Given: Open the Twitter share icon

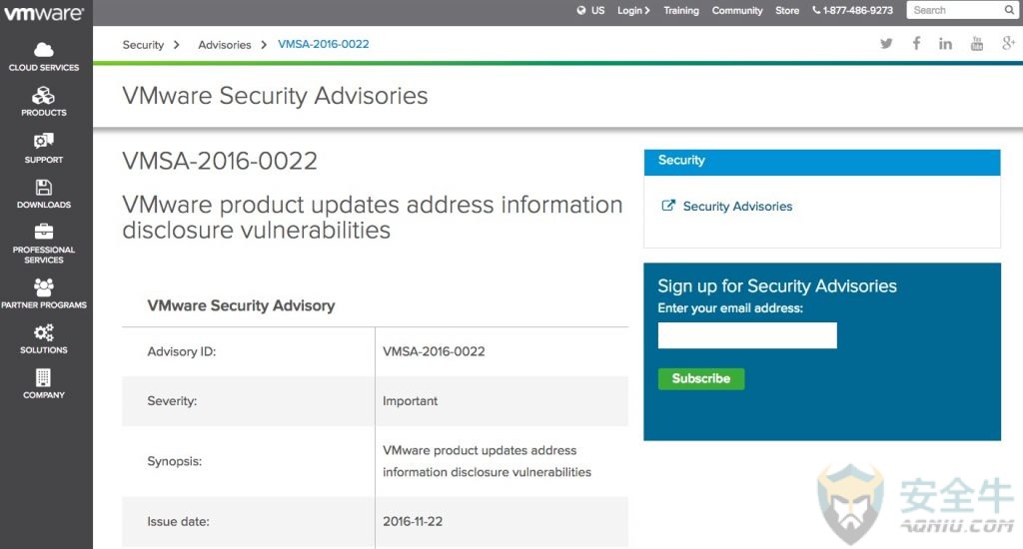Looking at the screenshot, I should 886,44.
